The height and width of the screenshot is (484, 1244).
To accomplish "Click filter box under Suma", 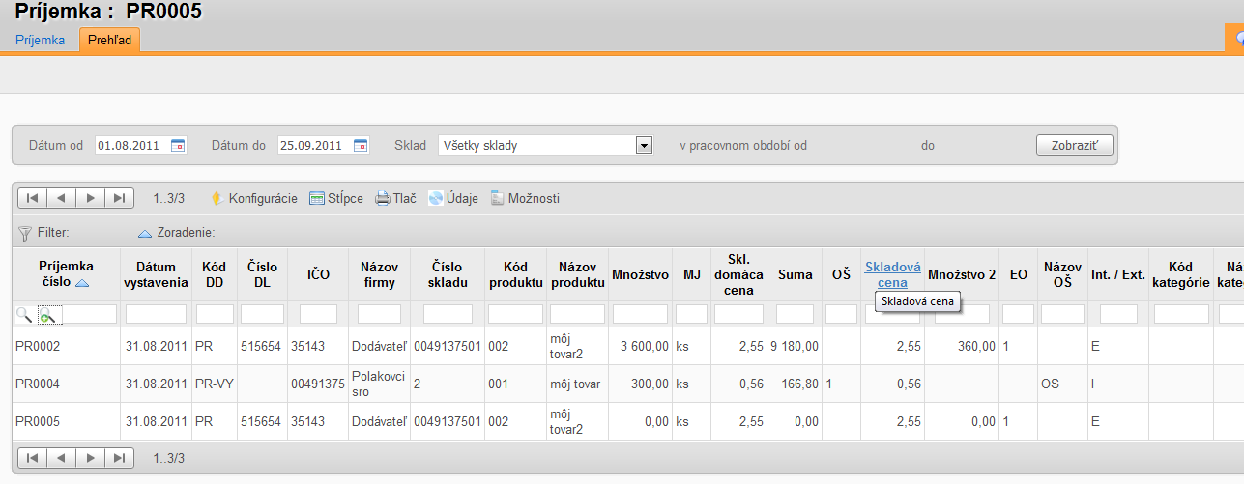I will pos(796,314).
